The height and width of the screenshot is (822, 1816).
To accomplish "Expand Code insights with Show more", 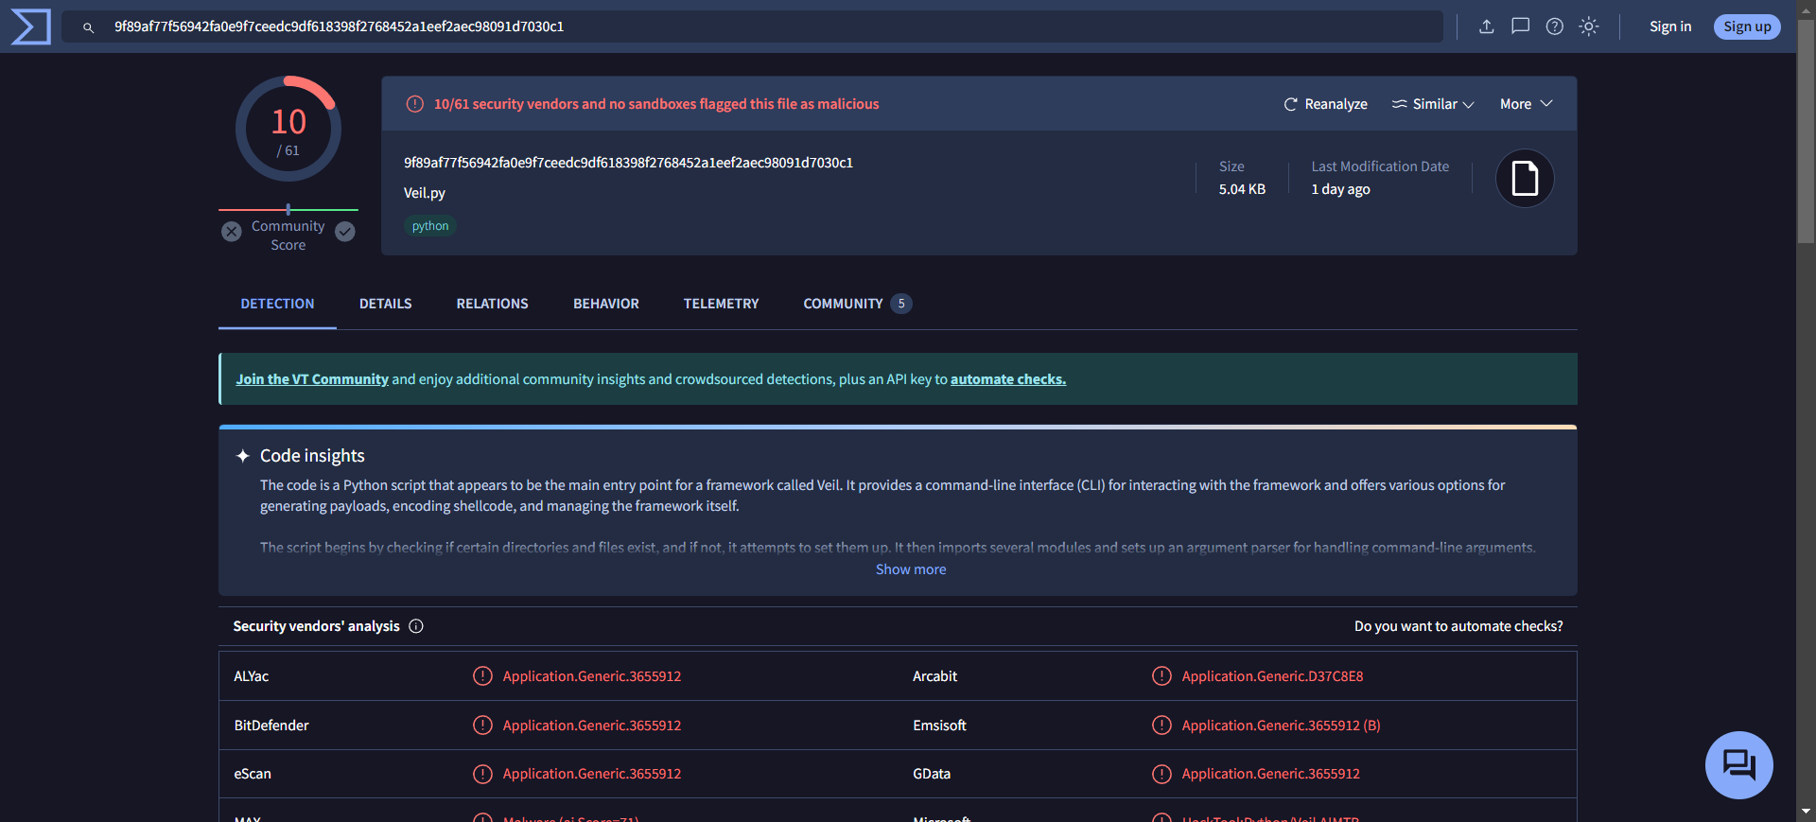I will click(911, 569).
